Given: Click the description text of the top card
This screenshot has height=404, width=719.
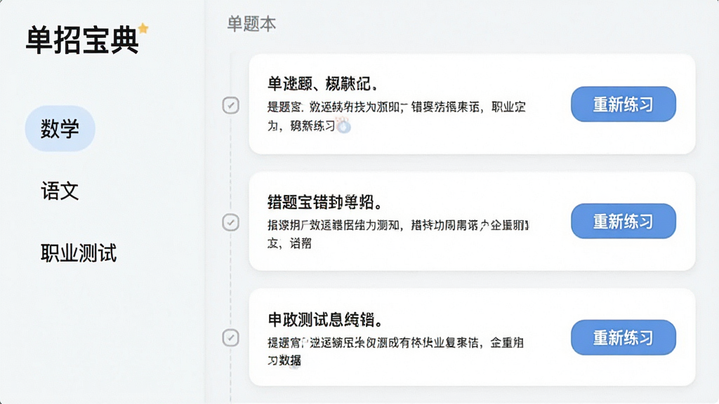Looking at the screenshot, I should point(397,116).
